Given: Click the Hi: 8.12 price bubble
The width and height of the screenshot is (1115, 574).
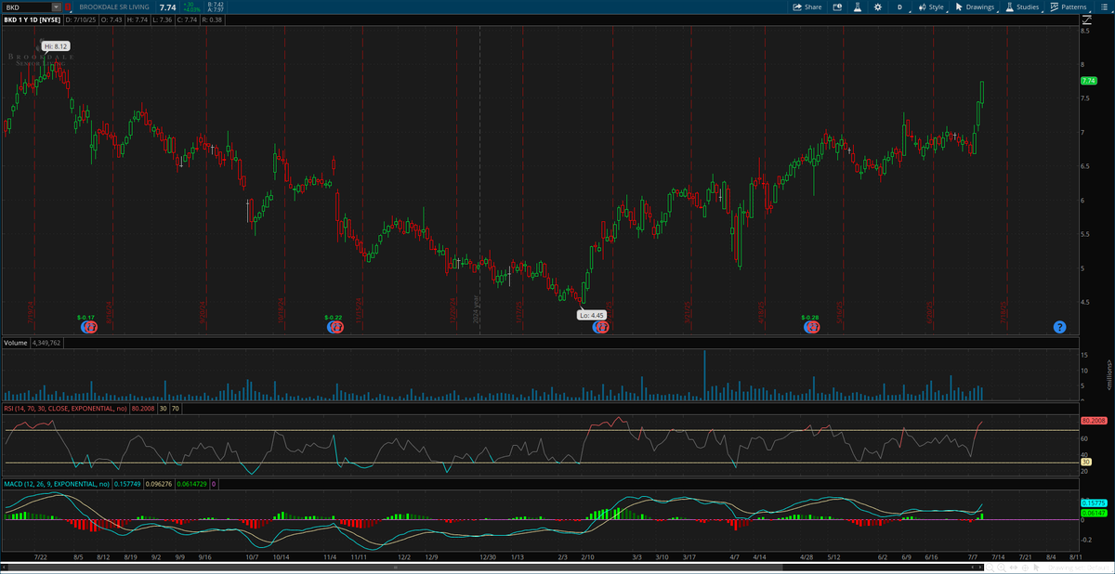Looking at the screenshot, I should 56,46.
